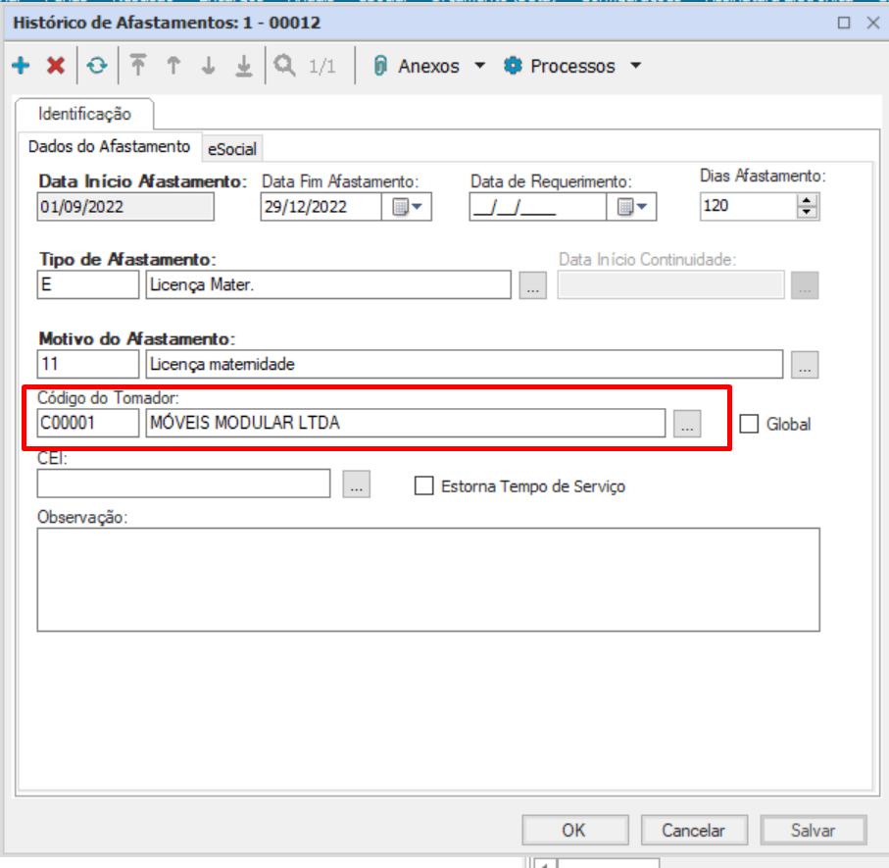Open search with magnifier icon

pos(284,66)
